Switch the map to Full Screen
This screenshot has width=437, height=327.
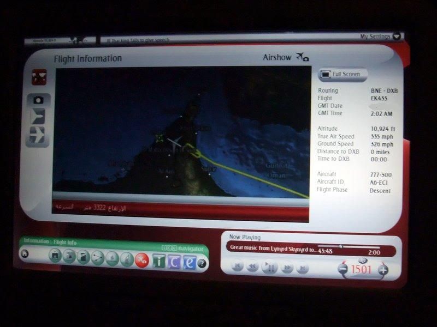point(342,74)
